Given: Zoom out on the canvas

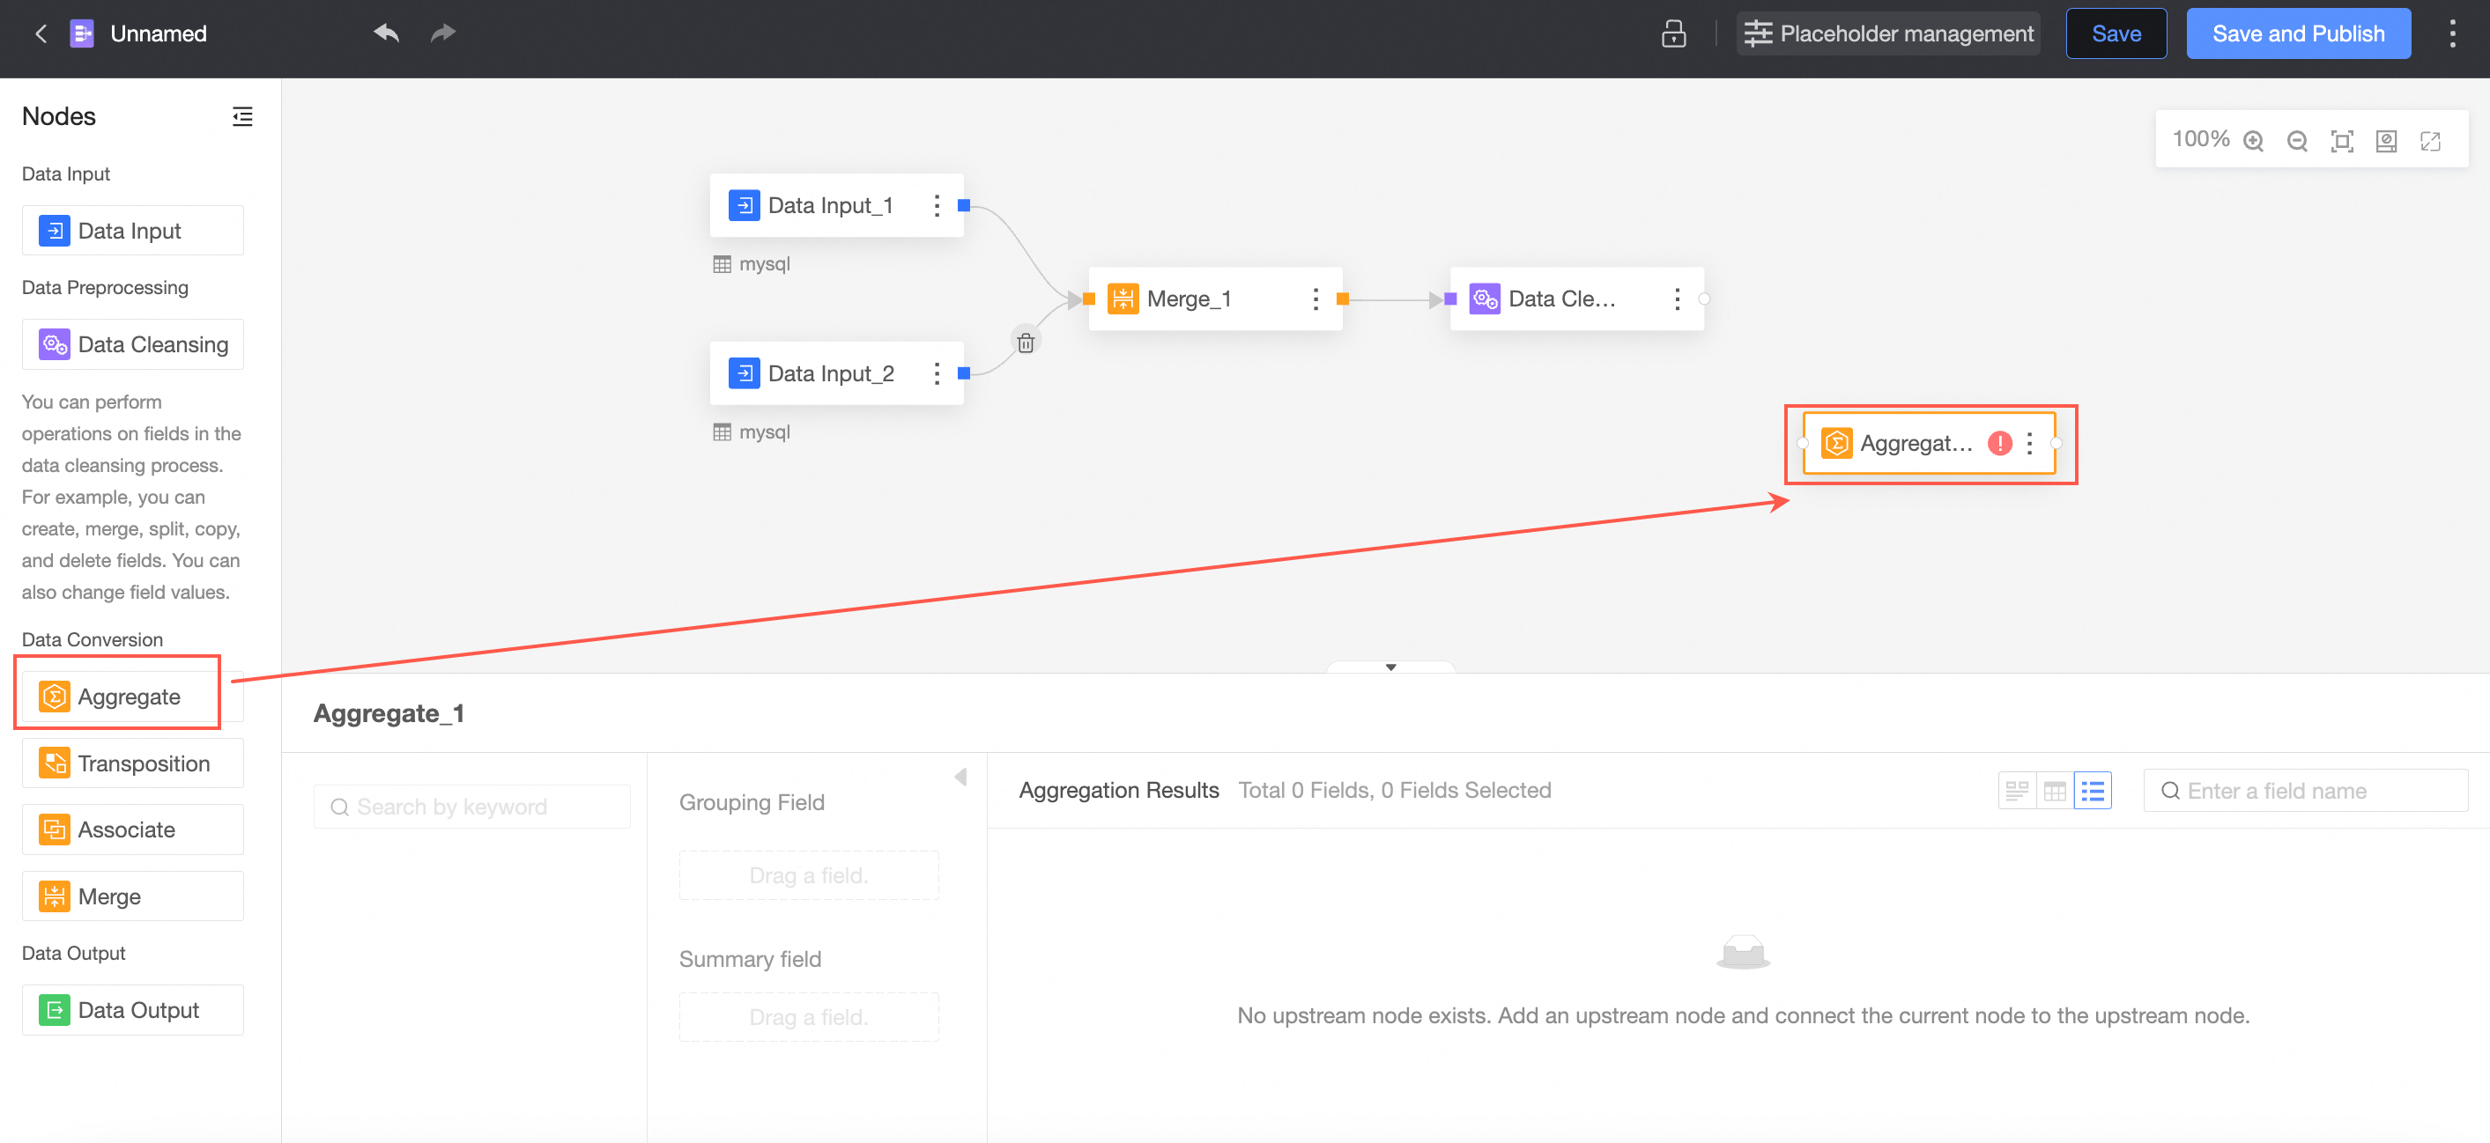Looking at the screenshot, I should click(2297, 141).
